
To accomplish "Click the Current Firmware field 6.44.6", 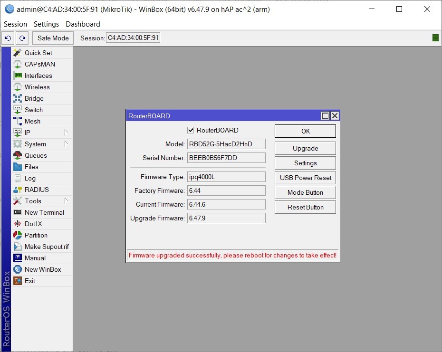I will pos(226,205).
